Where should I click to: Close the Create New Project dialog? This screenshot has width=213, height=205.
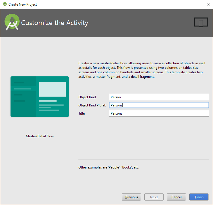pyautogui.click(x=208, y=4)
